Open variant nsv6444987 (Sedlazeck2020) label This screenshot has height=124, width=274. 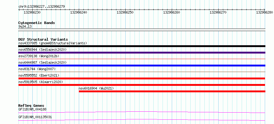click(x=42, y=62)
